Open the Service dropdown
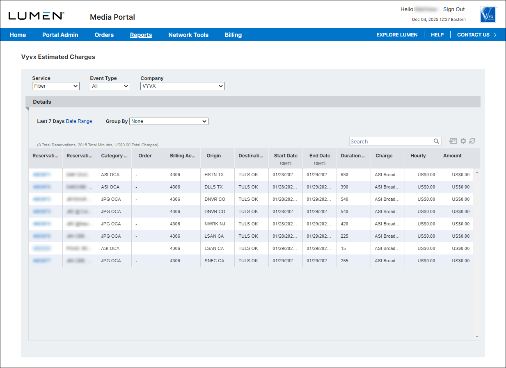Screen dimensions: 506x368 pyautogui.click(x=55, y=86)
